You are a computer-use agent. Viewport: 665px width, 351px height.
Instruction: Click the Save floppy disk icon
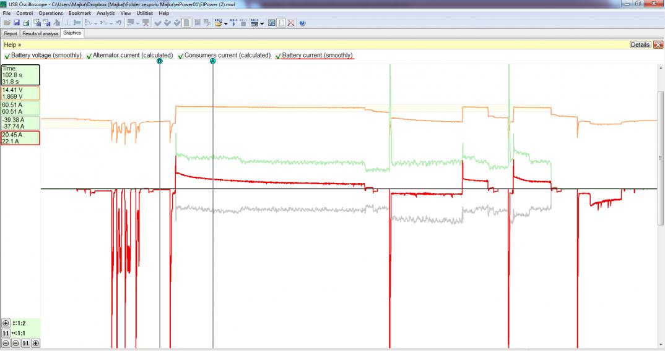[x=17, y=23]
